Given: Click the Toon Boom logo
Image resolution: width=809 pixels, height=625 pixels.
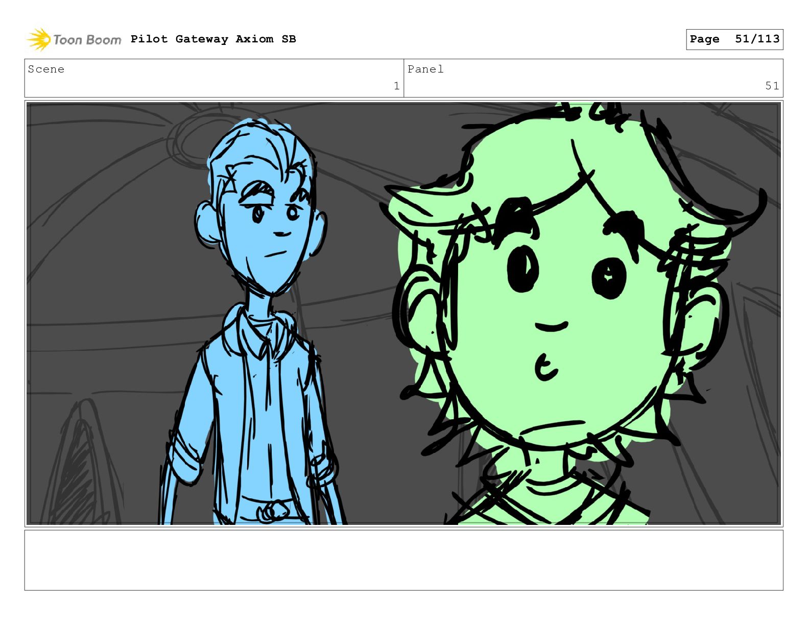Looking at the screenshot, I should coord(74,39).
